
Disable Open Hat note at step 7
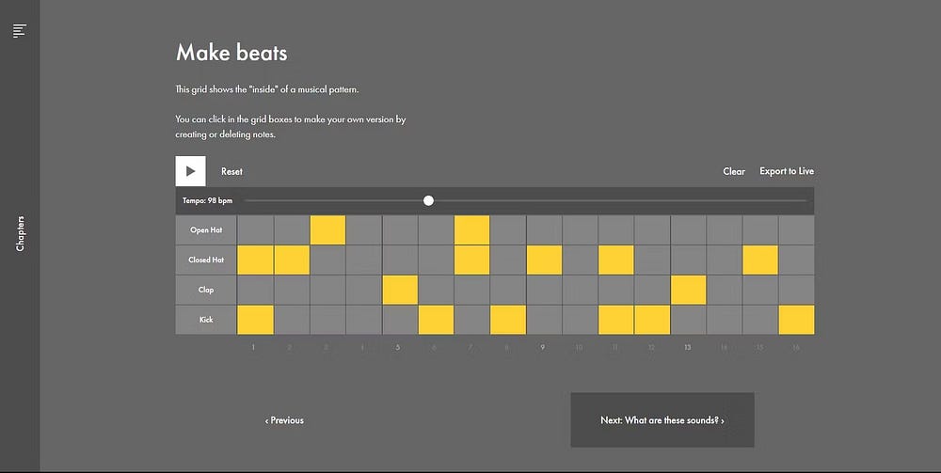[x=471, y=230]
